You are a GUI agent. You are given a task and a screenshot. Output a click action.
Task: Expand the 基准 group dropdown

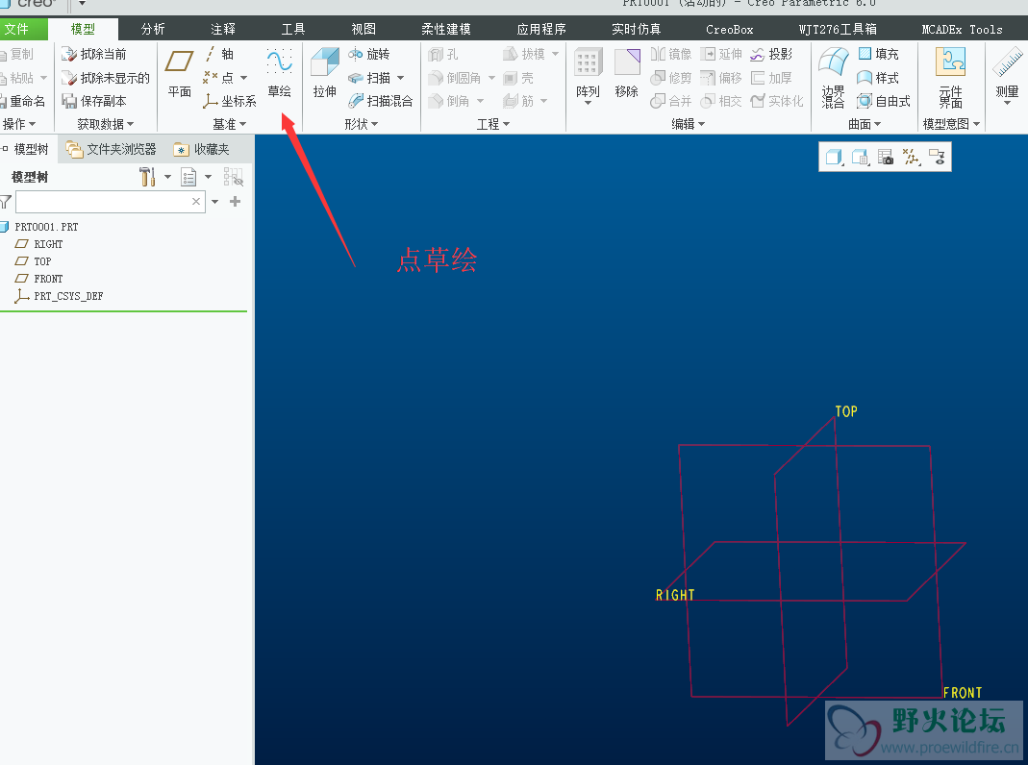point(230,124)
